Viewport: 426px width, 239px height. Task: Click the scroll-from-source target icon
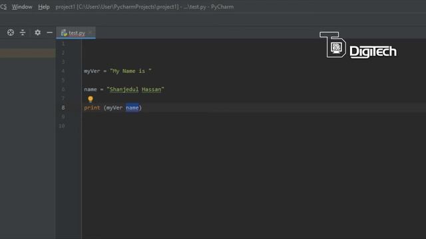(11, 33)
